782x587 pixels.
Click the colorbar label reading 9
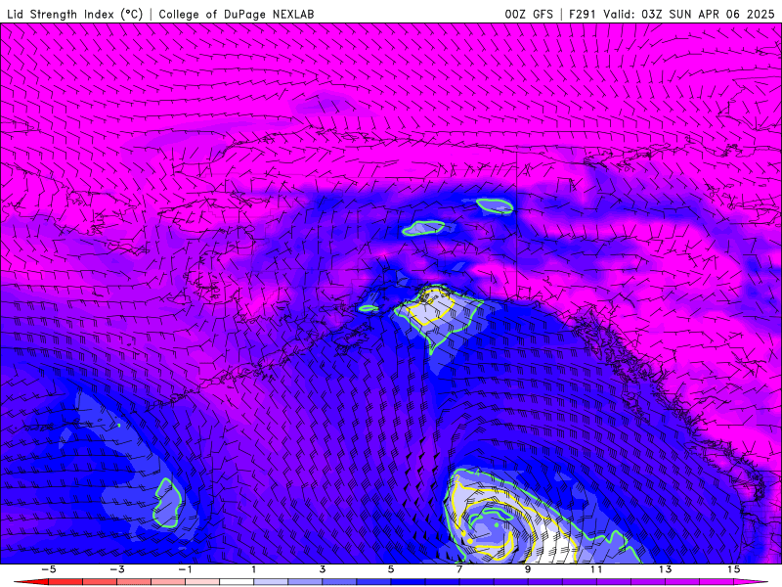coord(528,569)
